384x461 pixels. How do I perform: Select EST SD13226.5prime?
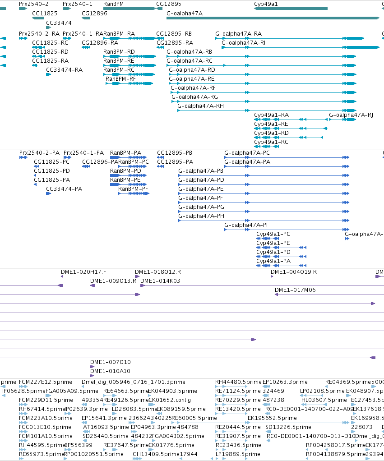pos(288,427)
